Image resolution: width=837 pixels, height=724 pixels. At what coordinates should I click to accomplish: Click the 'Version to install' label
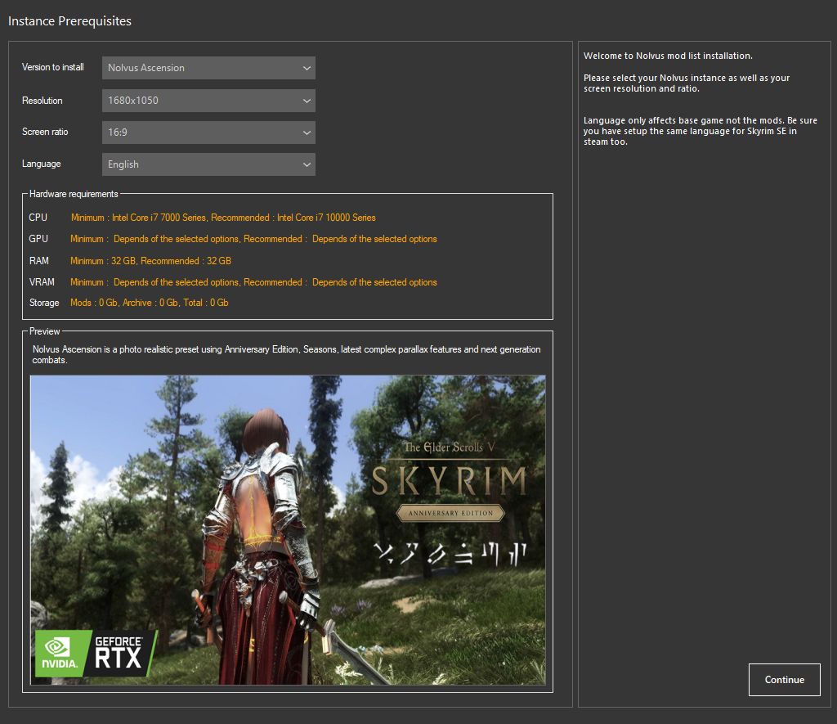(x=53, y=67)
